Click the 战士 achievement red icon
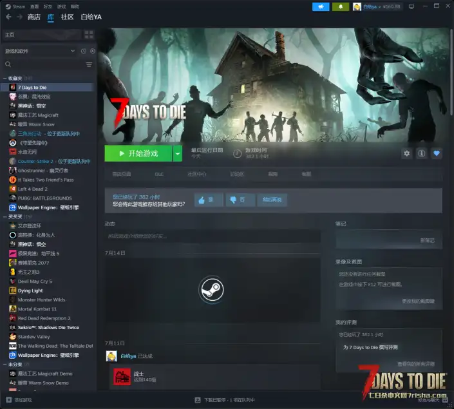Screen dimensions: 454x409 pyautogui.click(x=122, y=377)
